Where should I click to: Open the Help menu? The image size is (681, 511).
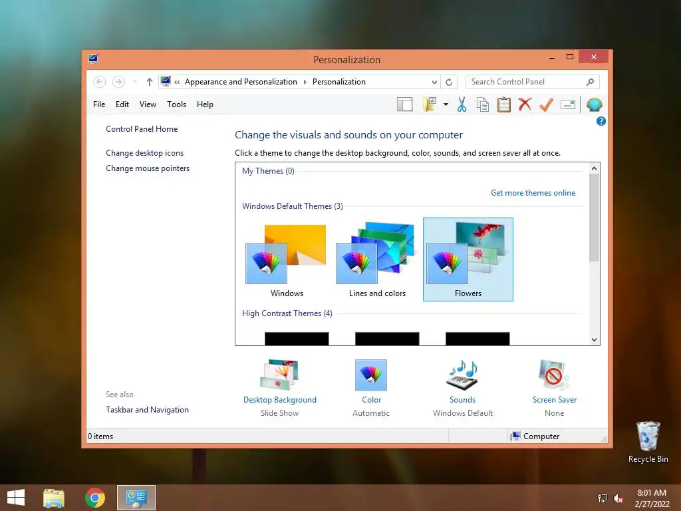[x=205, y=104]
